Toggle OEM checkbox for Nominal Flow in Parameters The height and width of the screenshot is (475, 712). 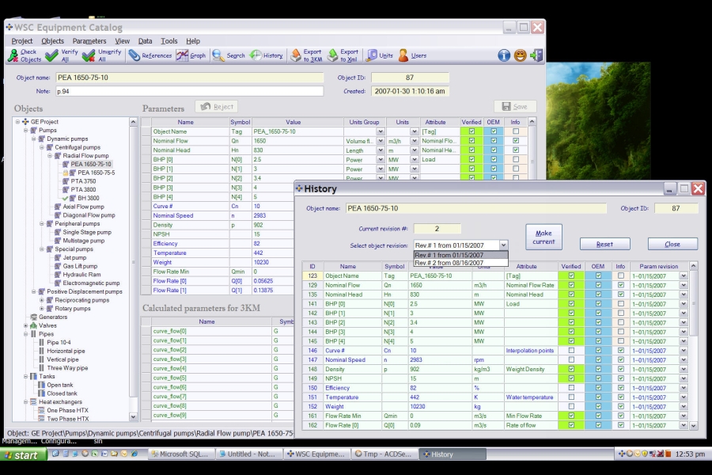[x=494, y=141]
